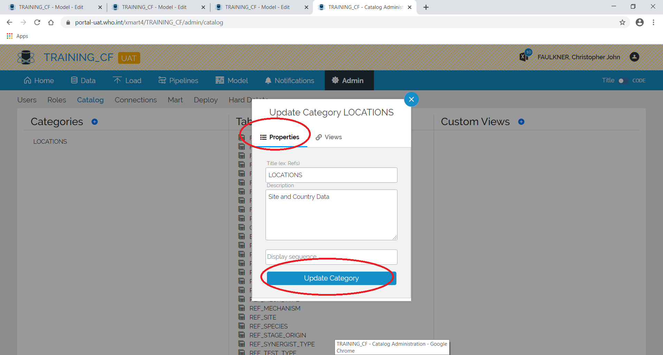Select the REF_SYNERGIST_TYPE table

[x=282, y=344]
